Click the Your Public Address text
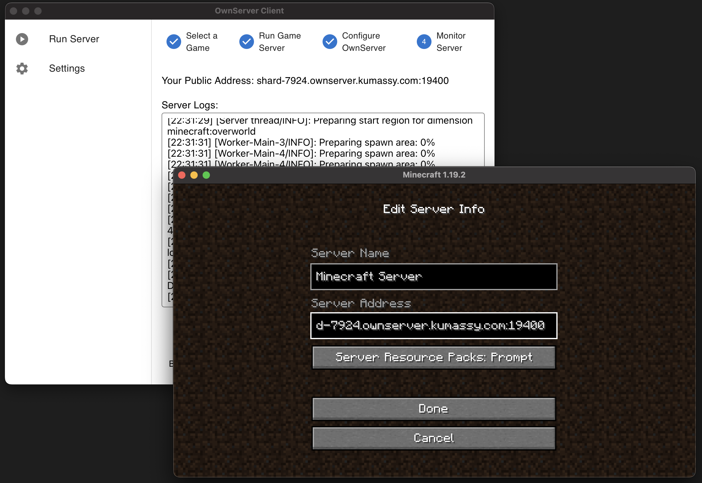702x483 pixels. coord(305,81)
